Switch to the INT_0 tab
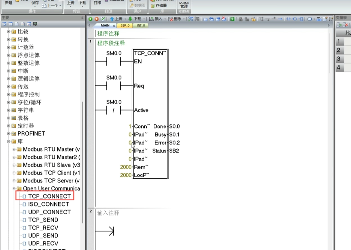 [x=140, y=26]
